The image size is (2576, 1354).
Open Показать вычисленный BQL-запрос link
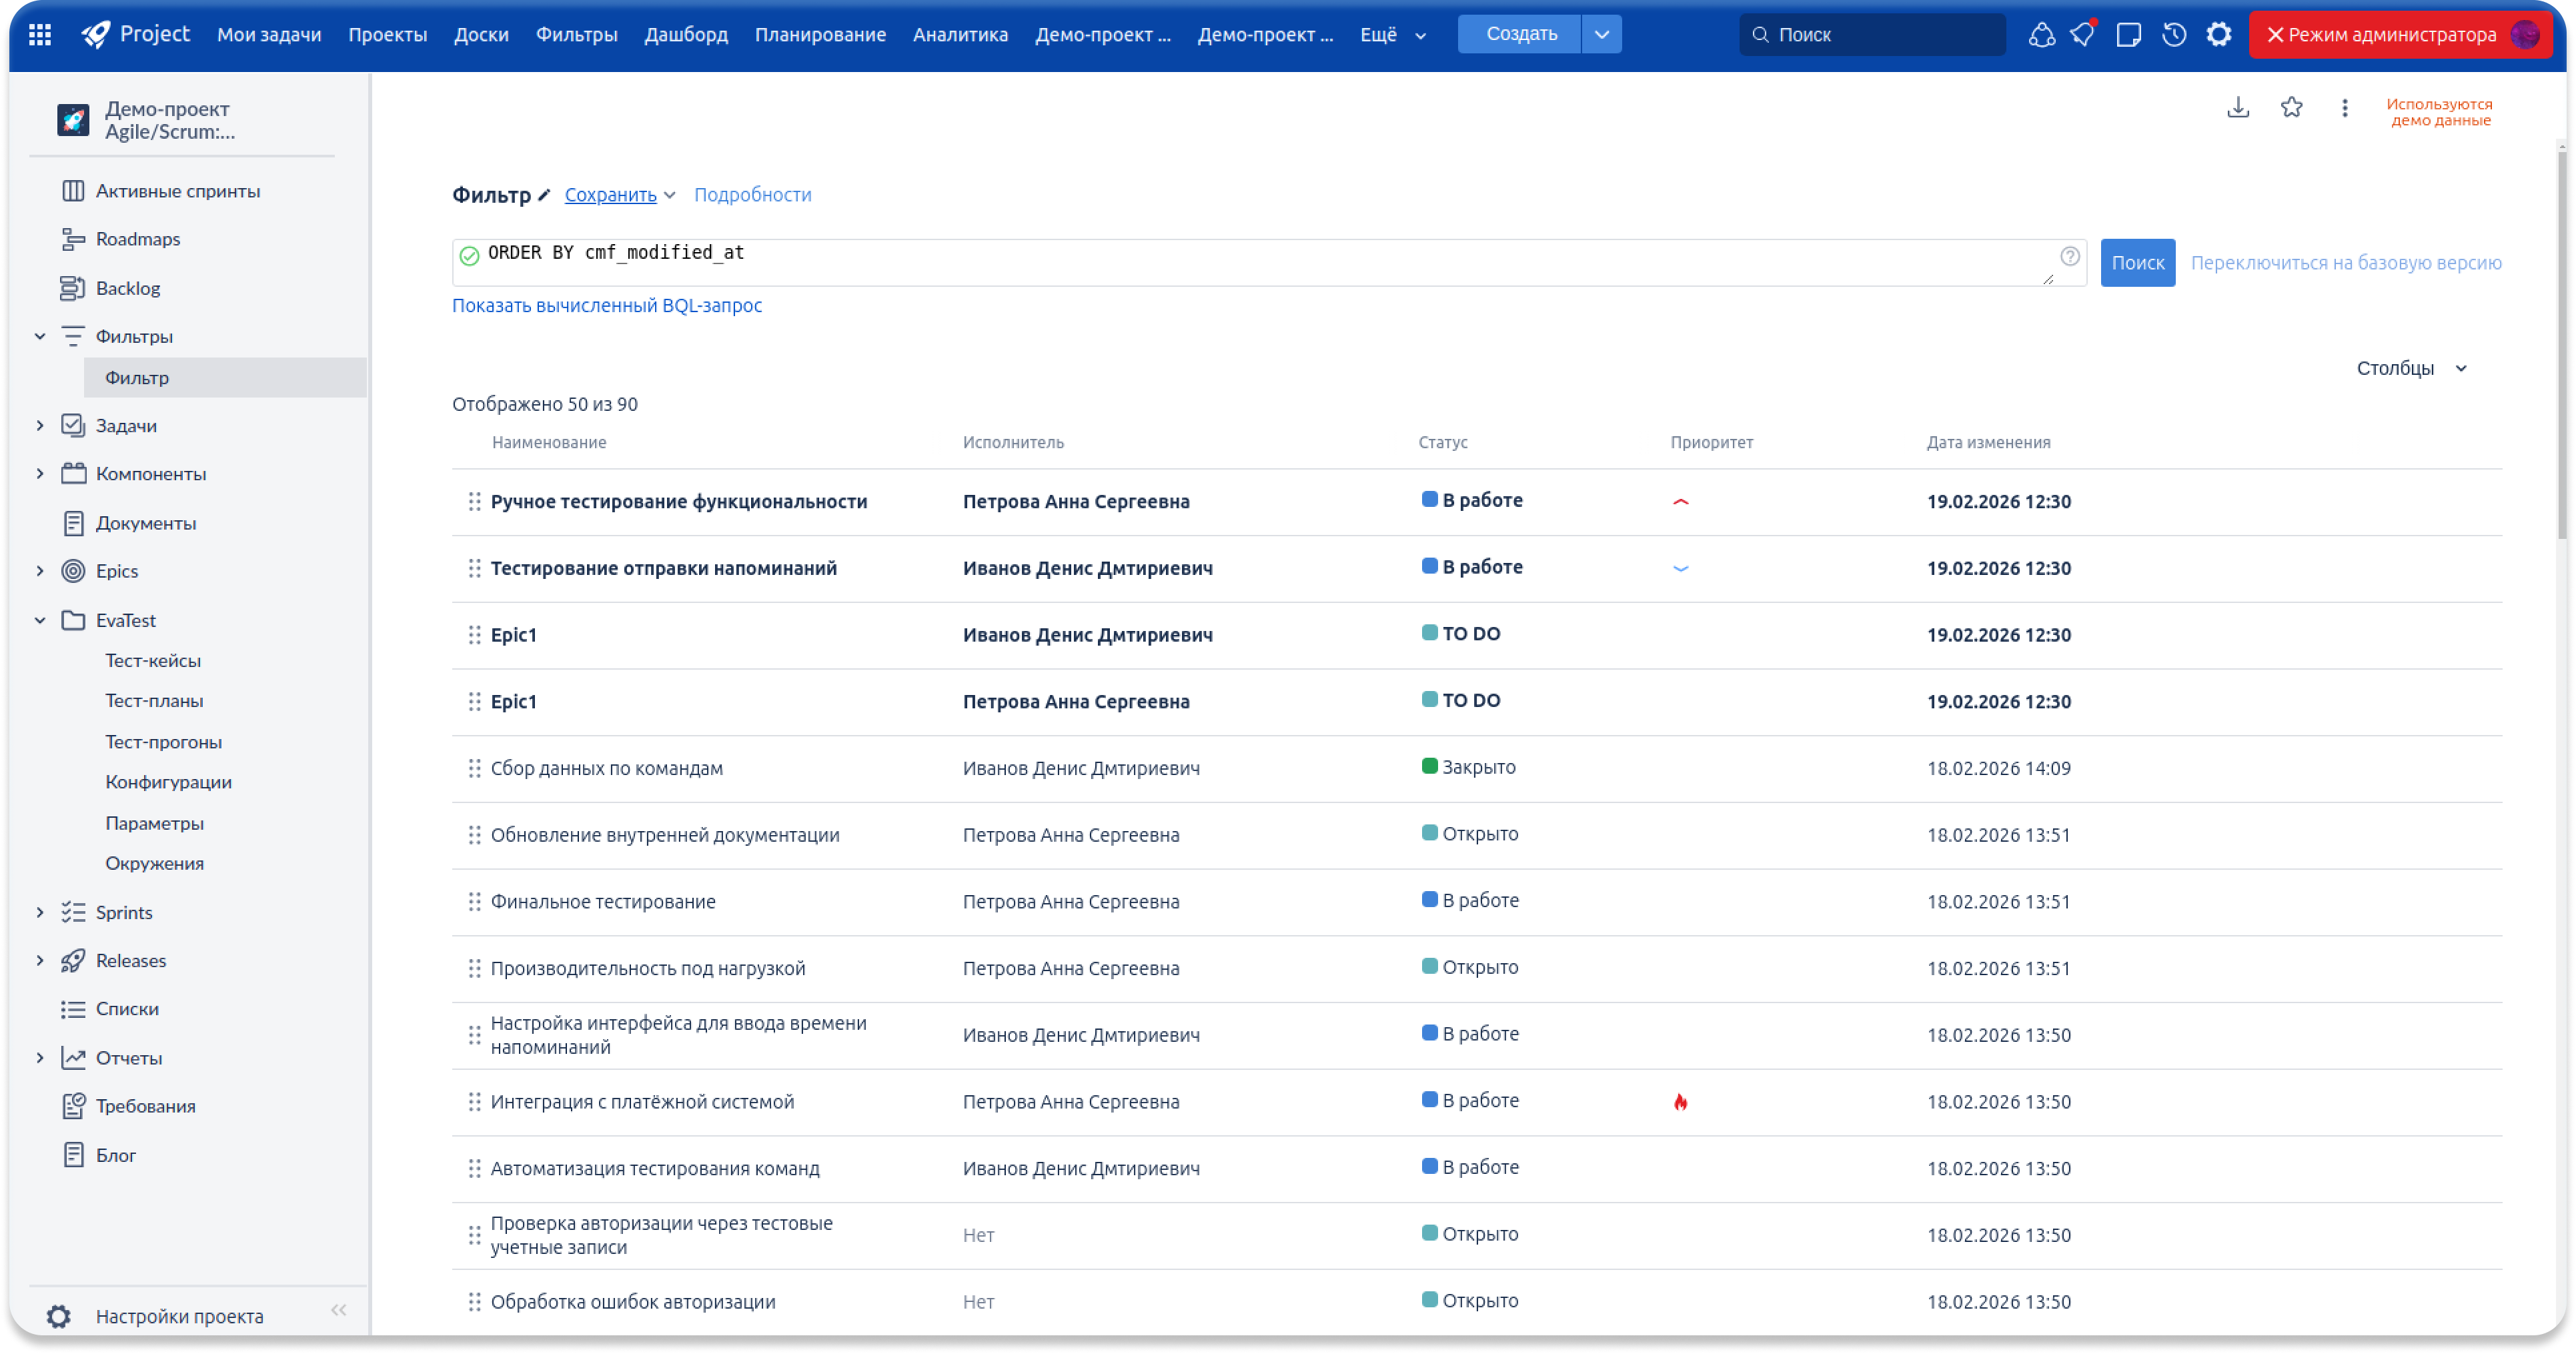(606, 305)
